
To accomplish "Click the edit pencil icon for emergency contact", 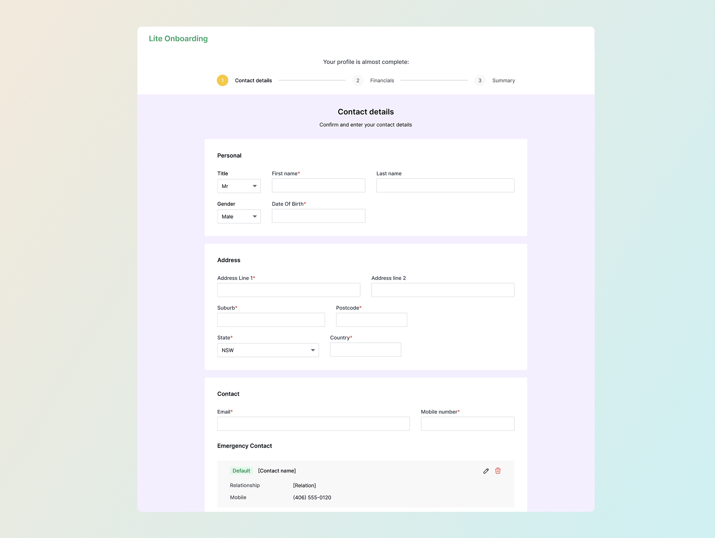I will click(x=486, y=471).
